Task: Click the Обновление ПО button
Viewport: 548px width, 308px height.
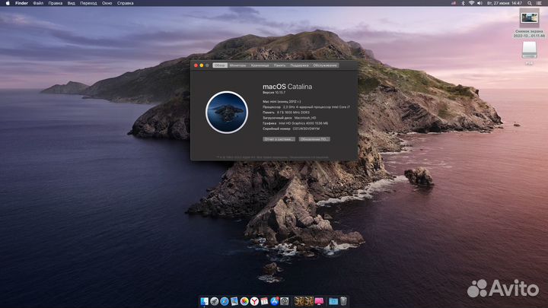Action: (x=314, y=139)
